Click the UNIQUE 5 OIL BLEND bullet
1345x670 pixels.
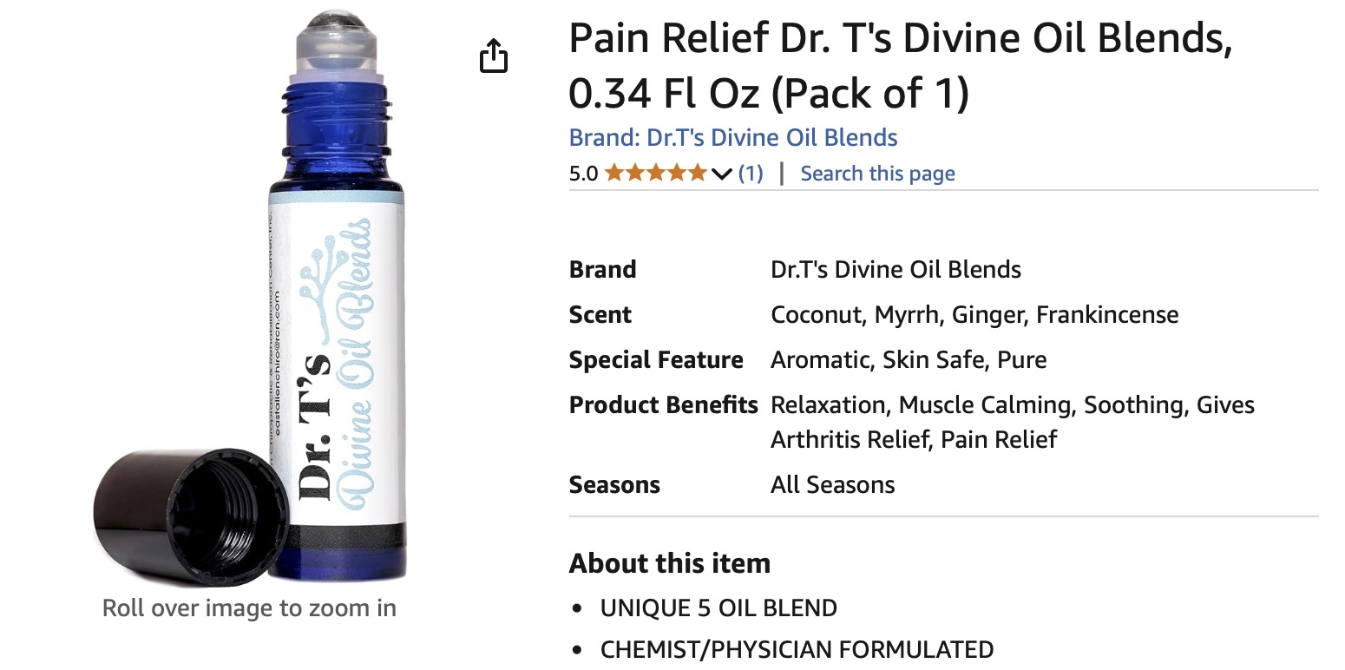coord(718,608)
